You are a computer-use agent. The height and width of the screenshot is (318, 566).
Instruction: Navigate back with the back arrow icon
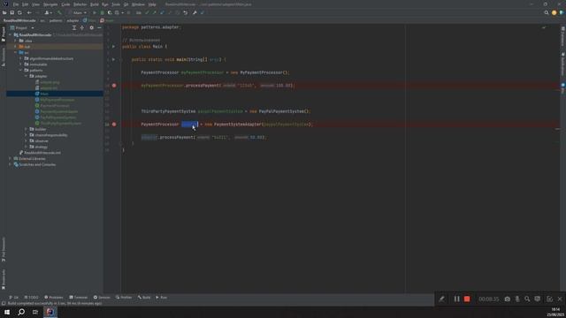(x=29, y=12)
